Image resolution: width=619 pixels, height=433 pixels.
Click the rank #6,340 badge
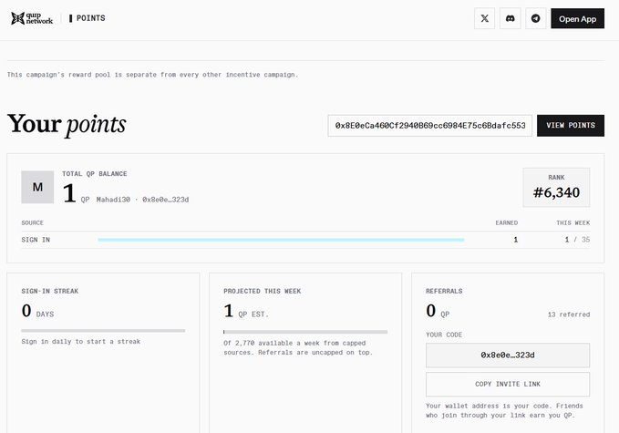click(x=556, y=188)
